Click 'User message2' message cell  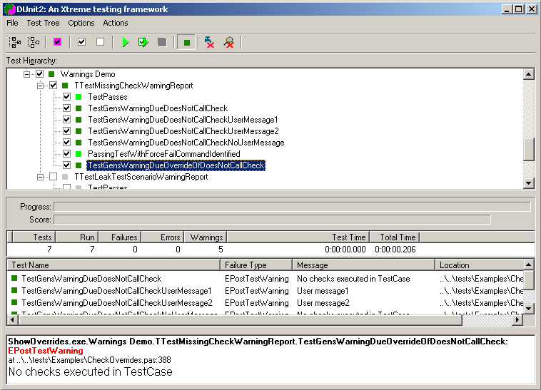coord(323,303)
